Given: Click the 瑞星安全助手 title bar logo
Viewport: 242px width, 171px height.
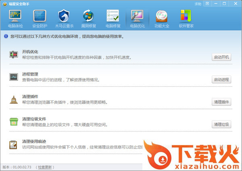Looking at the screenshot, I should pos(5,4).
